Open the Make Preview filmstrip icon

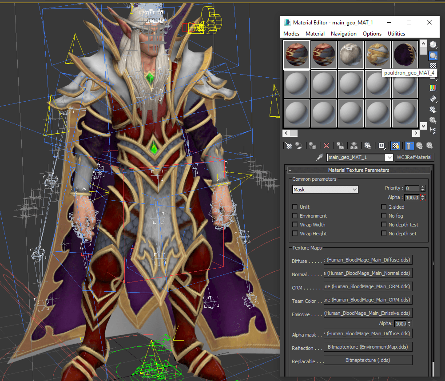[433, 99]
